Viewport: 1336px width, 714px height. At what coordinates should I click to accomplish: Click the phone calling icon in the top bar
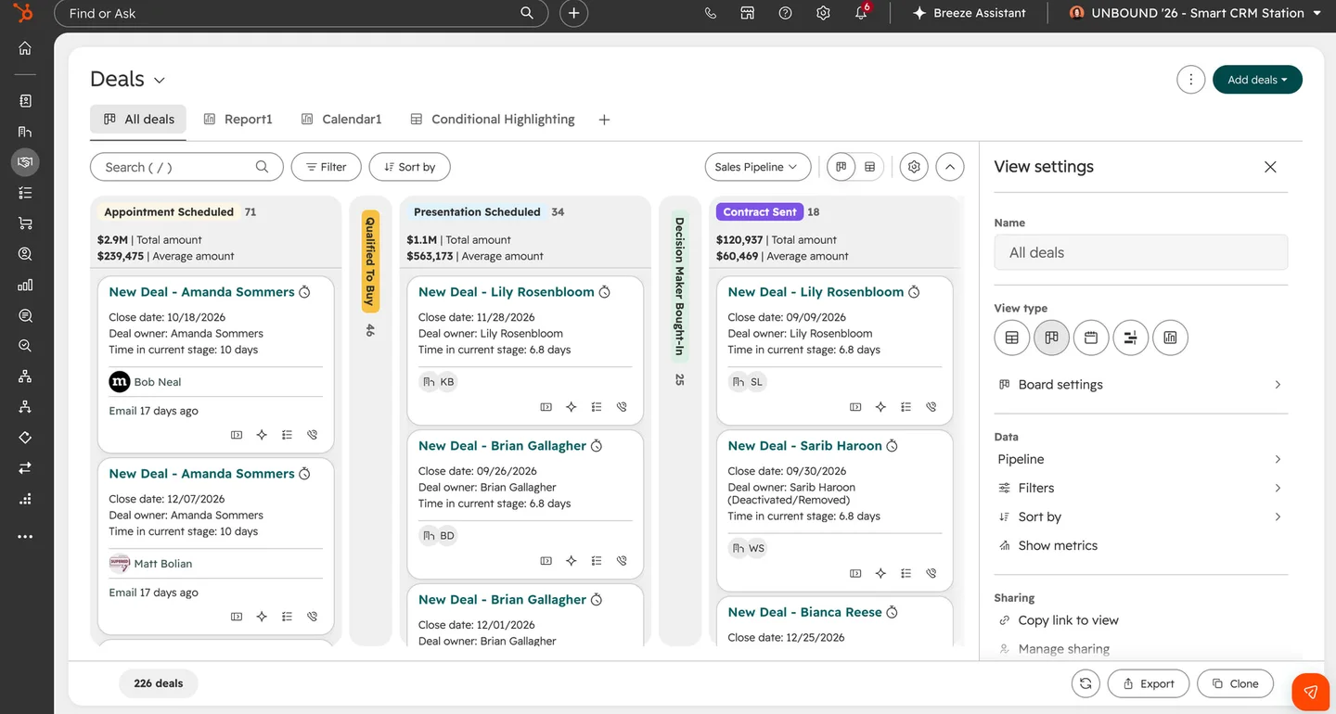coord(711,13)
